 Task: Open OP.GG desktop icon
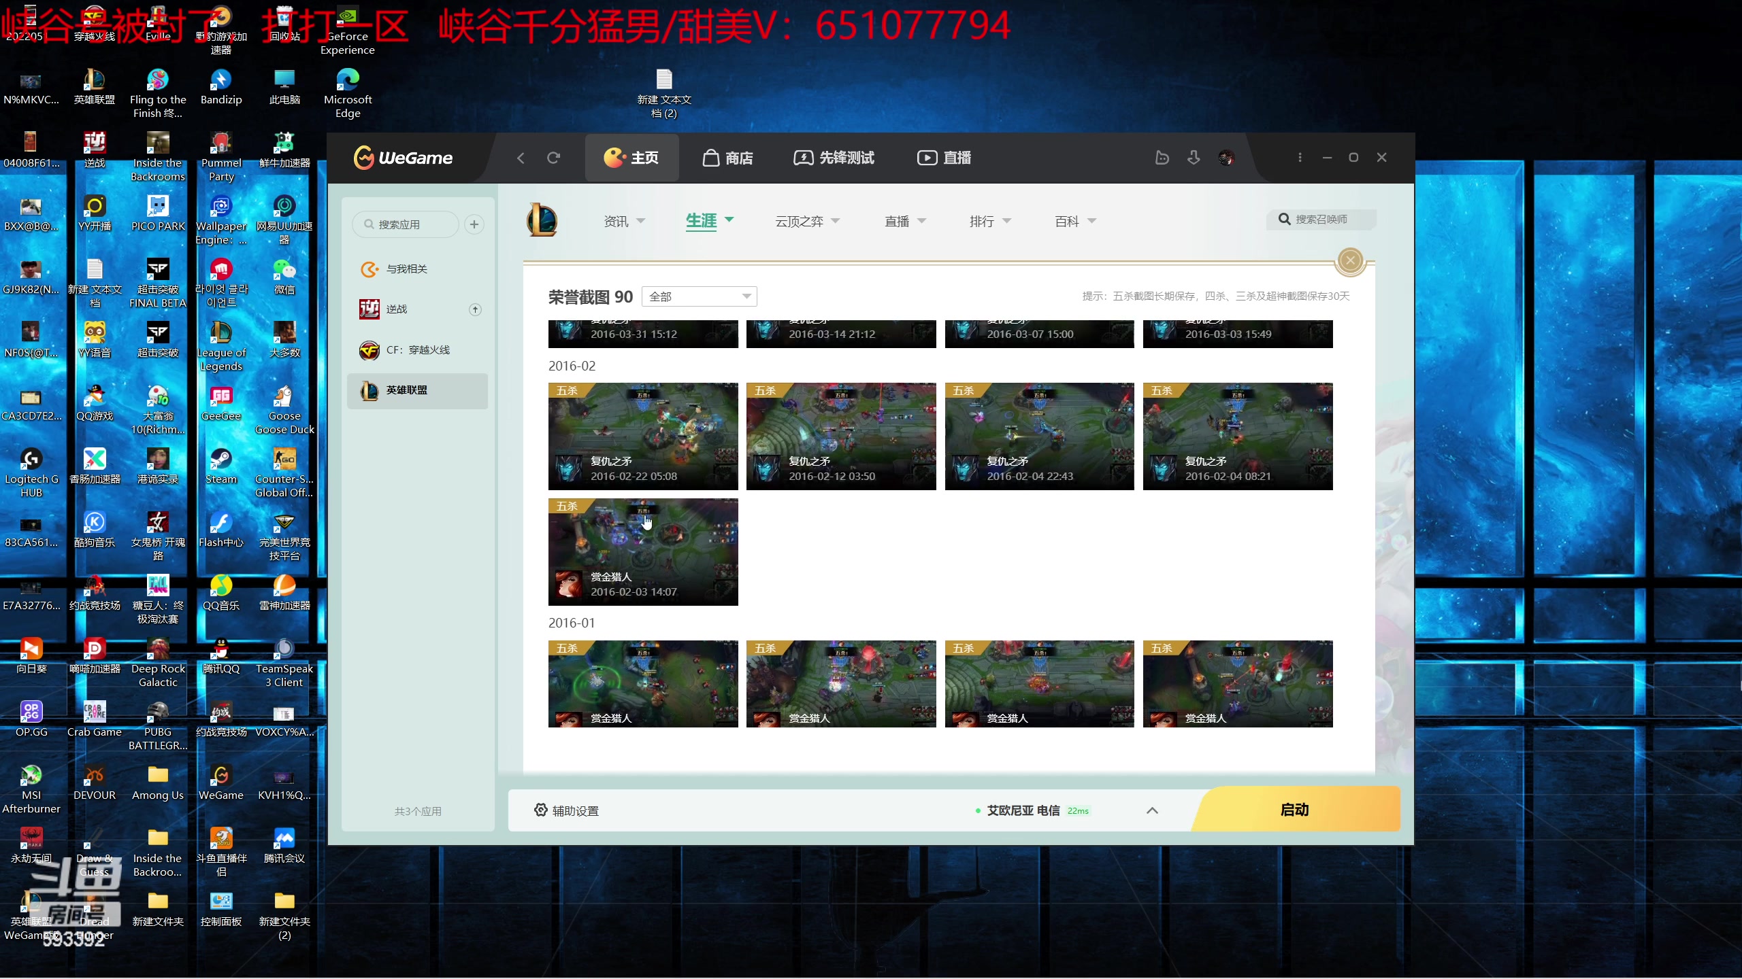tap(31, 719)
